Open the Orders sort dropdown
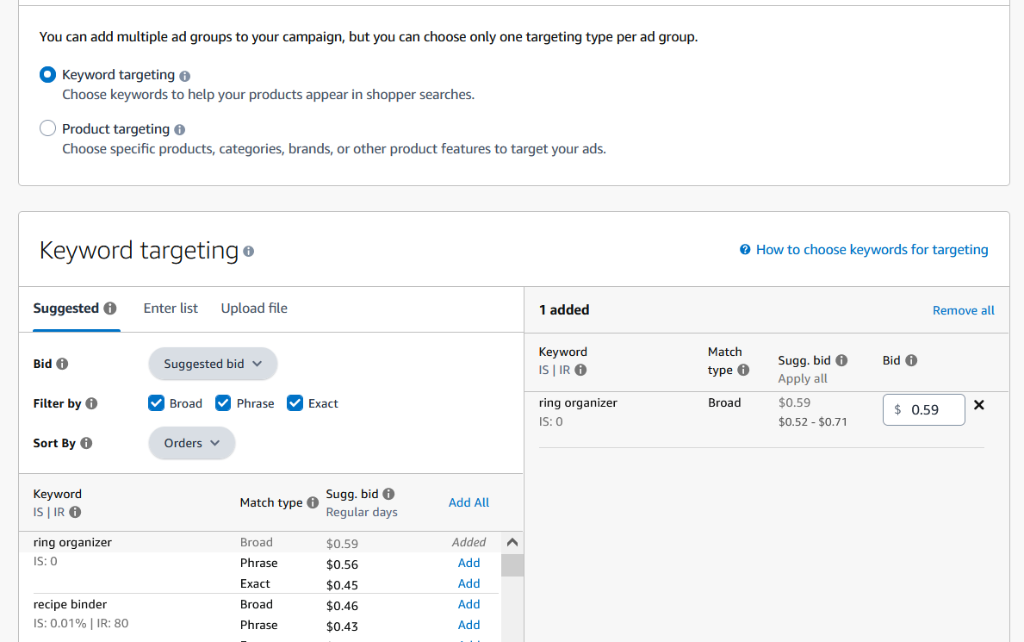This screenshot has width=1024, height=642. 191,442
